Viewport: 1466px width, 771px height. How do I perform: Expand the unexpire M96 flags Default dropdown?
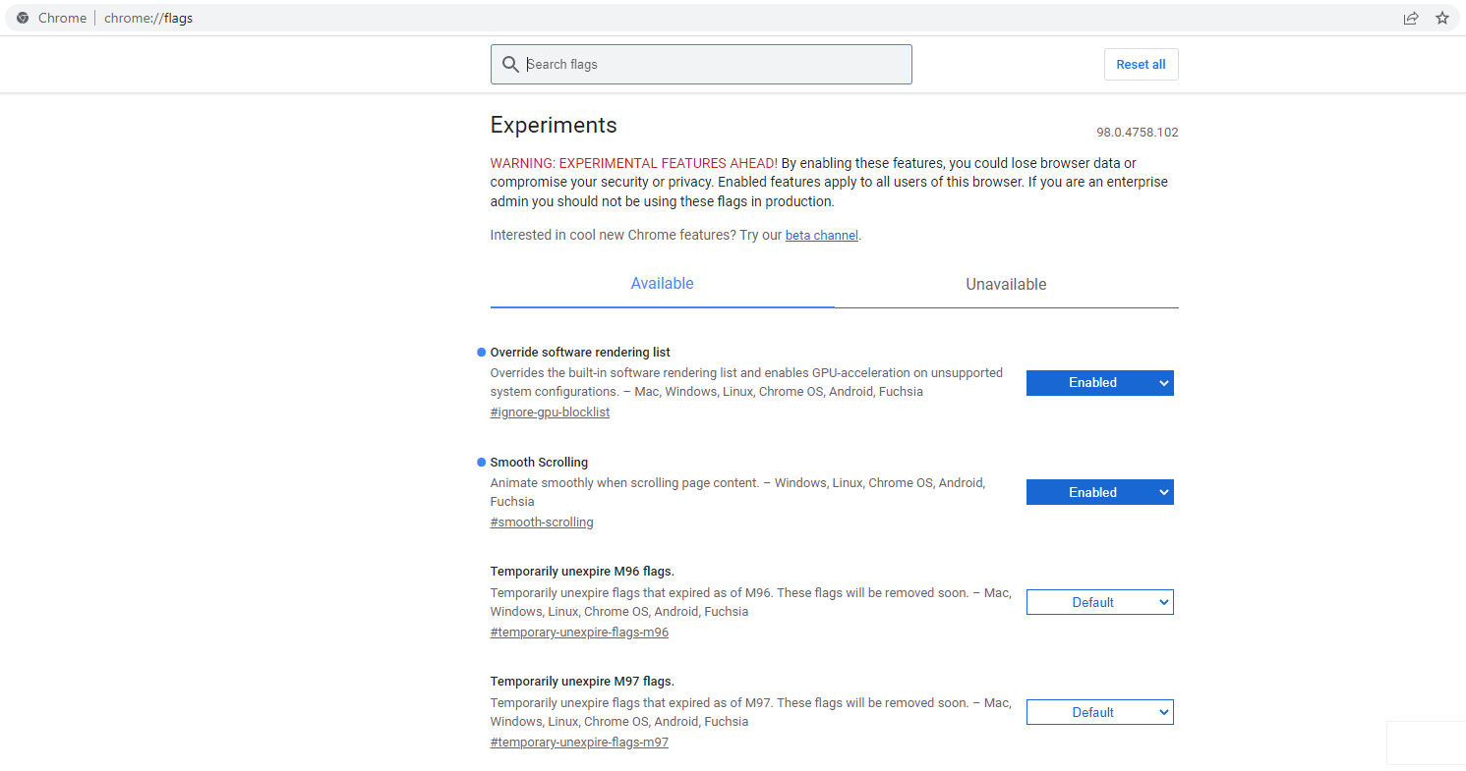(x=1099, y=603)
